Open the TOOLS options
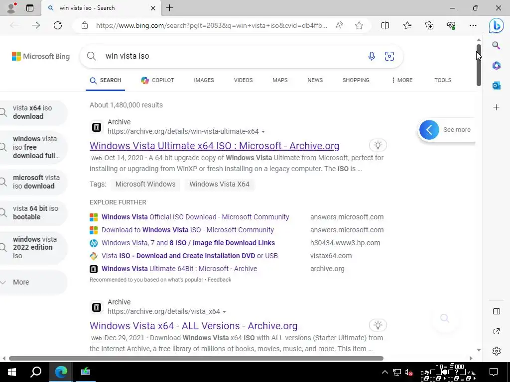Viewport: 510px width, 382px height. (443, 80)
